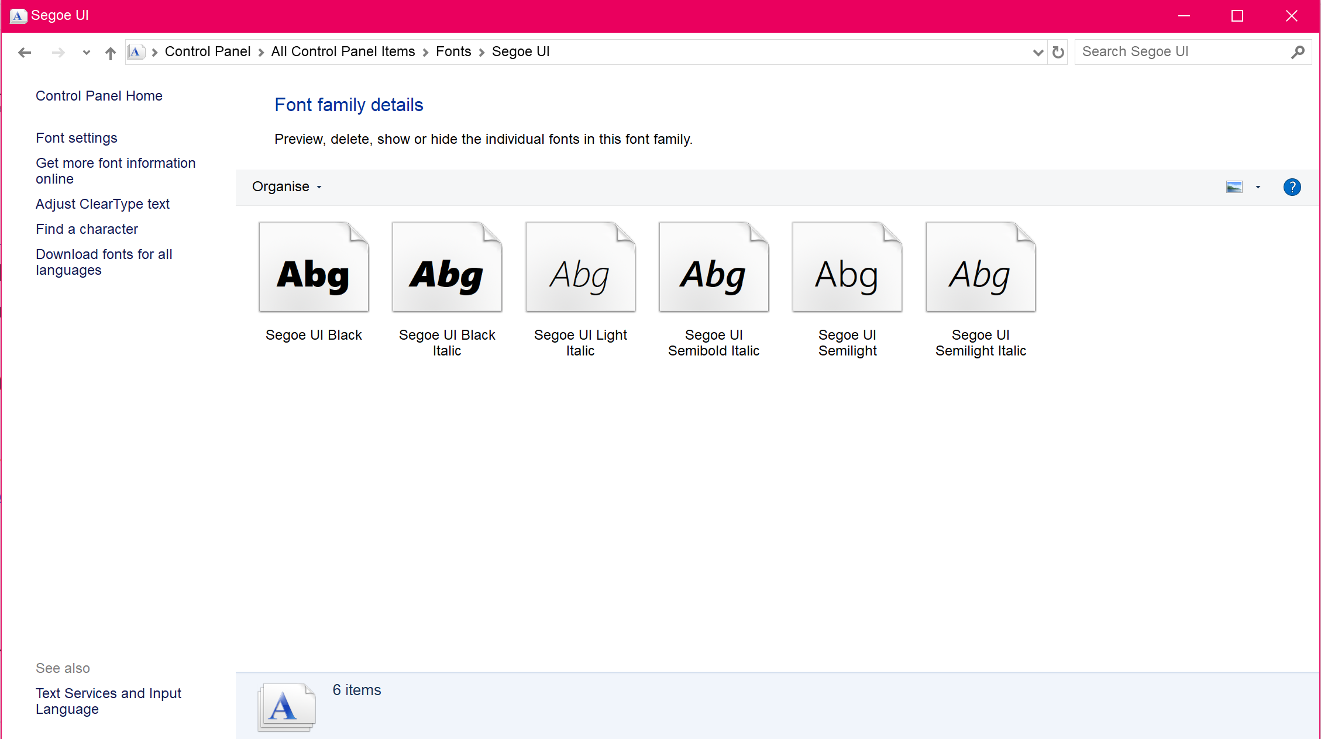Go to the Fonts breadcrumb
Viewport: 1321px width, 739px height.
point(453,51)
